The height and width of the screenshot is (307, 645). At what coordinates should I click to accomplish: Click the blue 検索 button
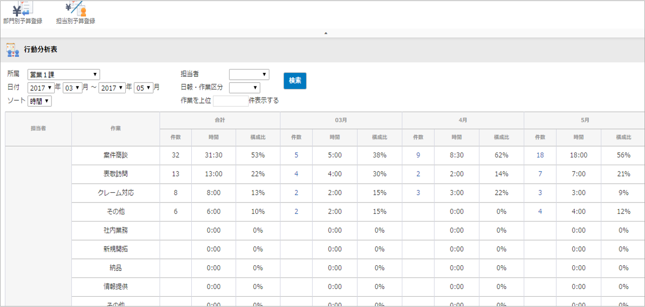[295, 81]
